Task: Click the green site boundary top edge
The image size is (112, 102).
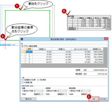Action: 28,10
